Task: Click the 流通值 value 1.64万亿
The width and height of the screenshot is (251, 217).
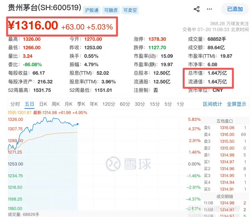Action: click(217, 82)
